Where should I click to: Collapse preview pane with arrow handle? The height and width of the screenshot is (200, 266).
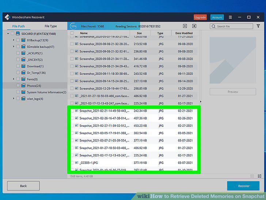[201, 101]
